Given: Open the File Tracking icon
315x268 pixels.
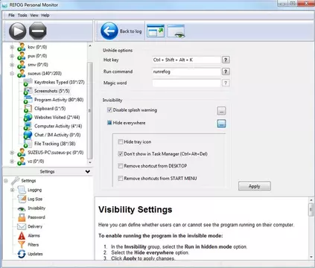Looking at the screenshot, I should click(x=28, y=144).
